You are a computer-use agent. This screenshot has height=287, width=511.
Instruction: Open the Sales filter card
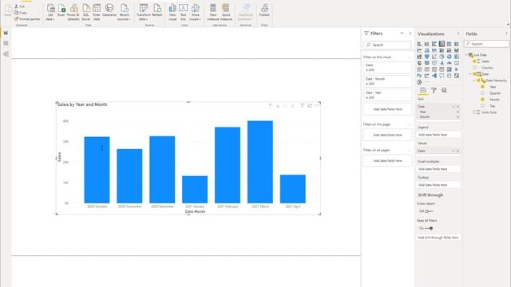(x=388, y=67)
